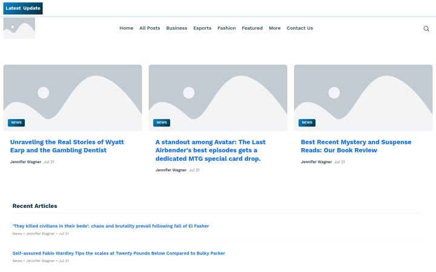Open the Wyatt Earp article thumbnail
Viewport: 436px width, 272px height.
pyautogui.click(x=73, y=98)
